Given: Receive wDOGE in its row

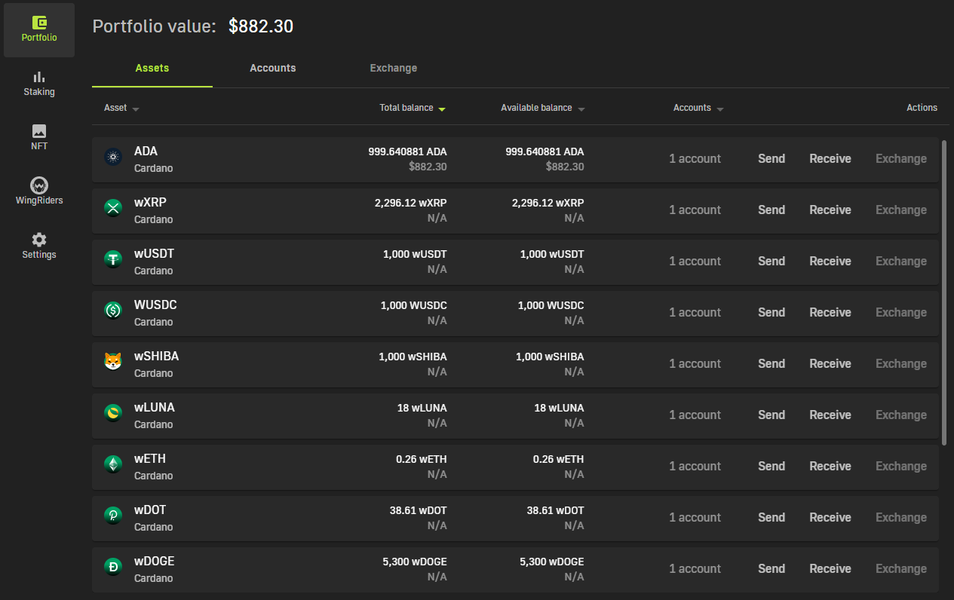Looking at the screenshot, I should (830, 568).
